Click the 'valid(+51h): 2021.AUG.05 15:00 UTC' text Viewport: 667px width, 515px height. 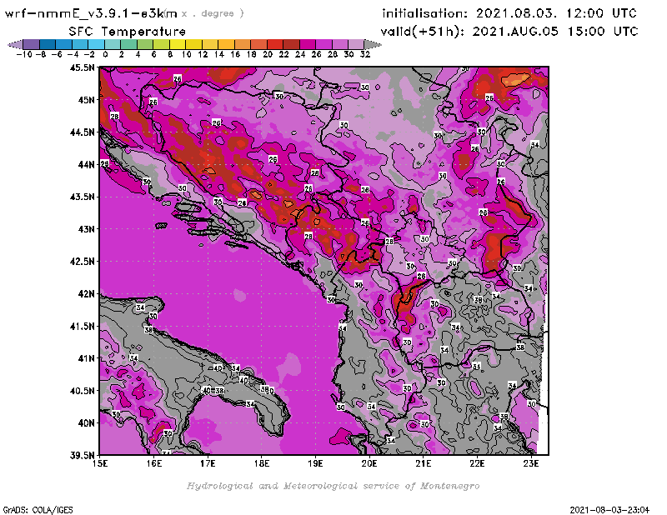click(x=509, y=31)
